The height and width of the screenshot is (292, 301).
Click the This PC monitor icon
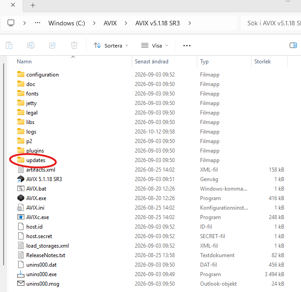[x=11, y=23]
